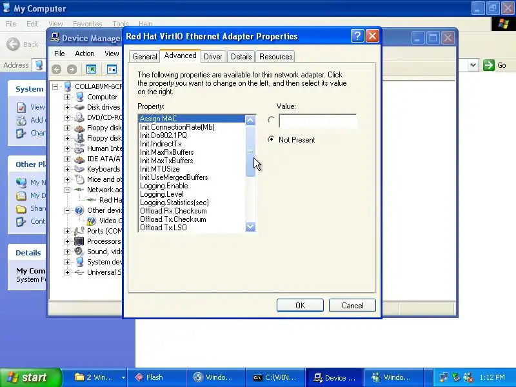The height and width of the screenshot is (387, 516).
Task: Select the Ports (COM) icon in device tree
Action: pyautogui.click(x=79, y=231)
